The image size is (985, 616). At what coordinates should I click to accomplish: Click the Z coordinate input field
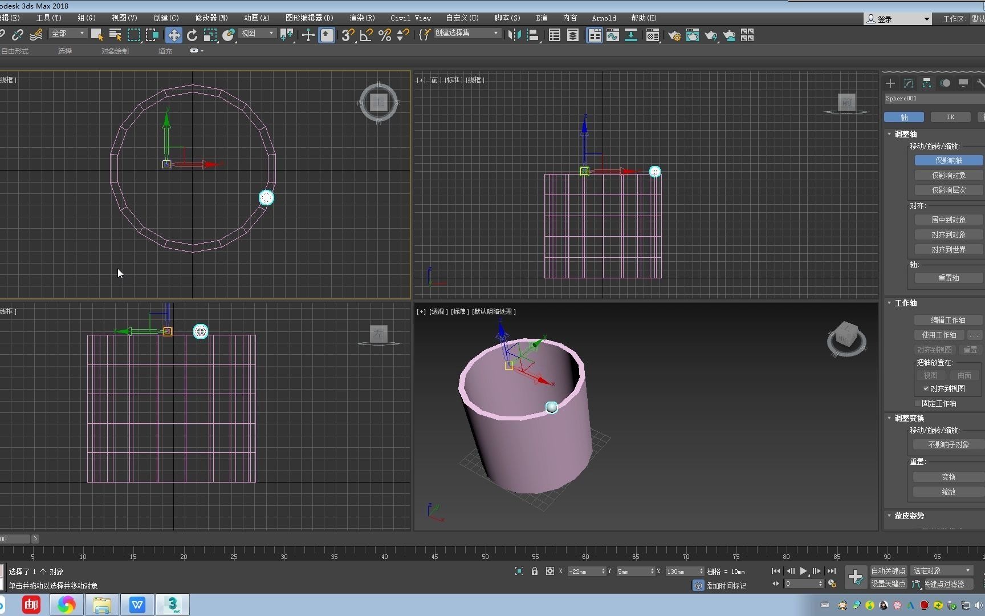(x=681, y=571)
